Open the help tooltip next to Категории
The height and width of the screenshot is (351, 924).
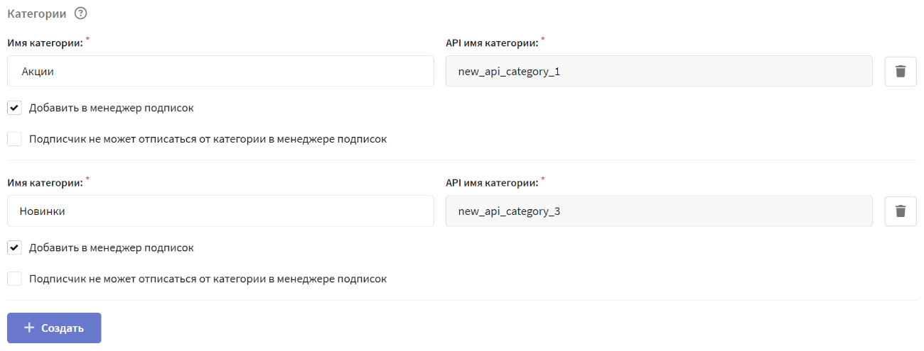[x=80, y=13]
